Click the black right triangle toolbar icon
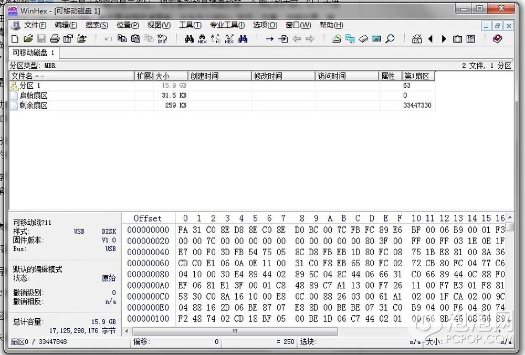This screenshot has width=525, height=355. (x=444, y=39)
